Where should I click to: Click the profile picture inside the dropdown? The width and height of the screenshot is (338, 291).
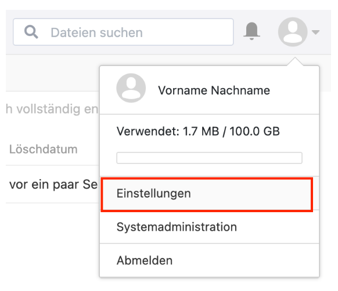click(131, 88)
